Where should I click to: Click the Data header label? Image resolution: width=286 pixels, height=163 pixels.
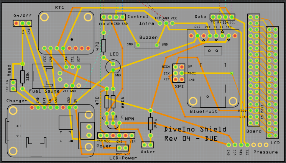tap(201, 16)
